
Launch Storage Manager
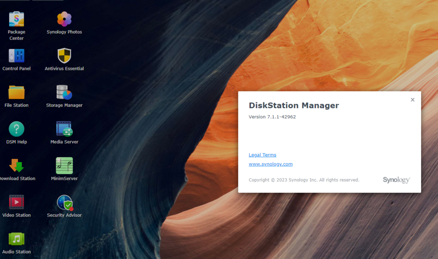[x=64, y=92]
